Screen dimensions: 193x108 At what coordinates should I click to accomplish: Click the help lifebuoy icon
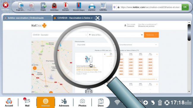coord(167,103)
